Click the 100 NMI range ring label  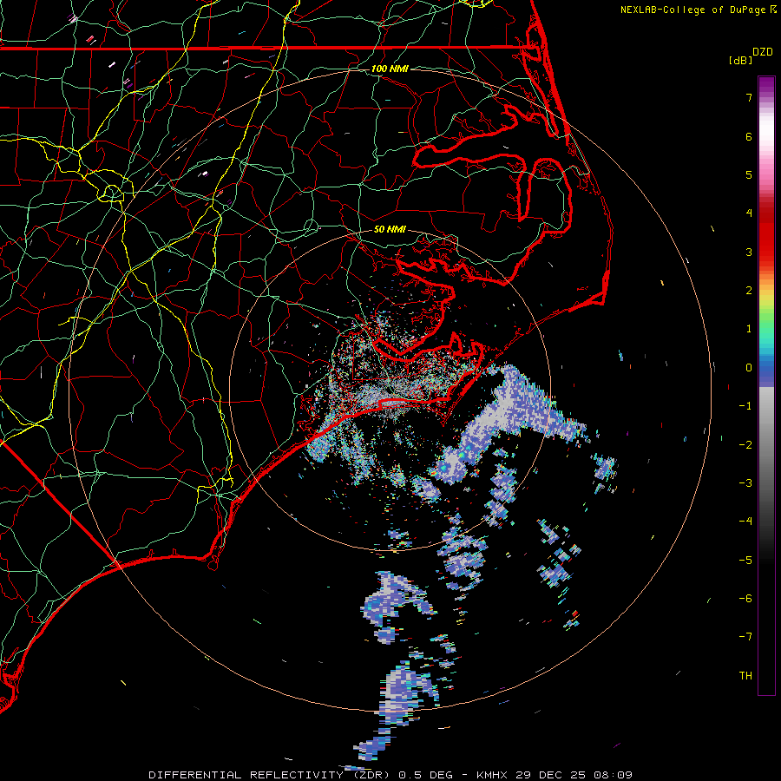pos(390,69)
